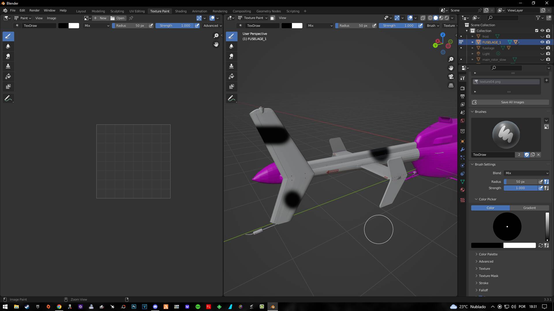The image size is (554, 311).
Task: Open the Render menu
Action: click(34, 10)
